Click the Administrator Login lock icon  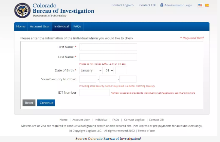(x=162, y=5)
